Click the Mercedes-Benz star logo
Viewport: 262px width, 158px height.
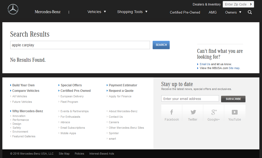pyautogui.click(x=13, y=9)
